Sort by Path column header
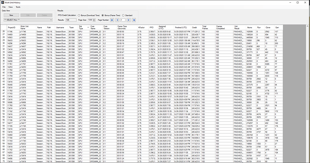Viewport: 310px width, 163px height. point(51,27)
